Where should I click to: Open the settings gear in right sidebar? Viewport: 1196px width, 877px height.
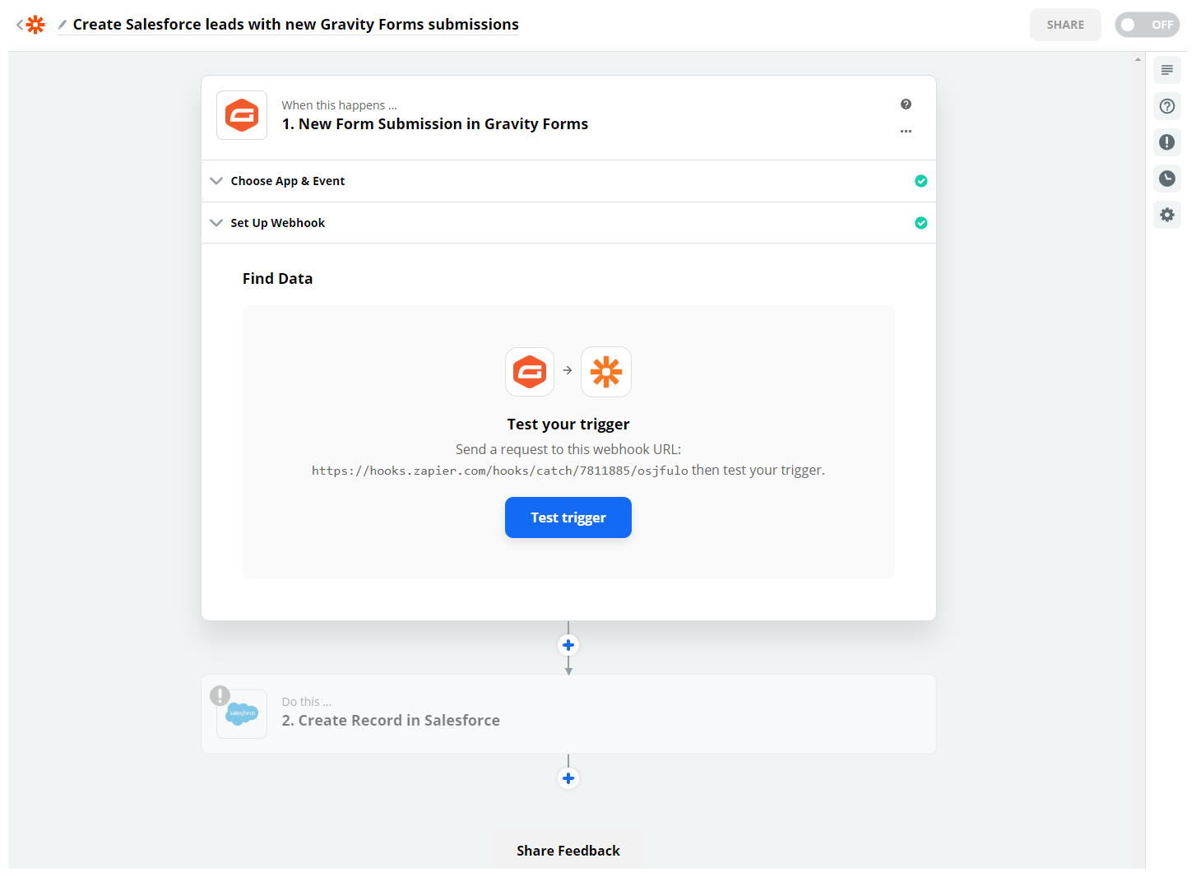[x=1166, y=215]
